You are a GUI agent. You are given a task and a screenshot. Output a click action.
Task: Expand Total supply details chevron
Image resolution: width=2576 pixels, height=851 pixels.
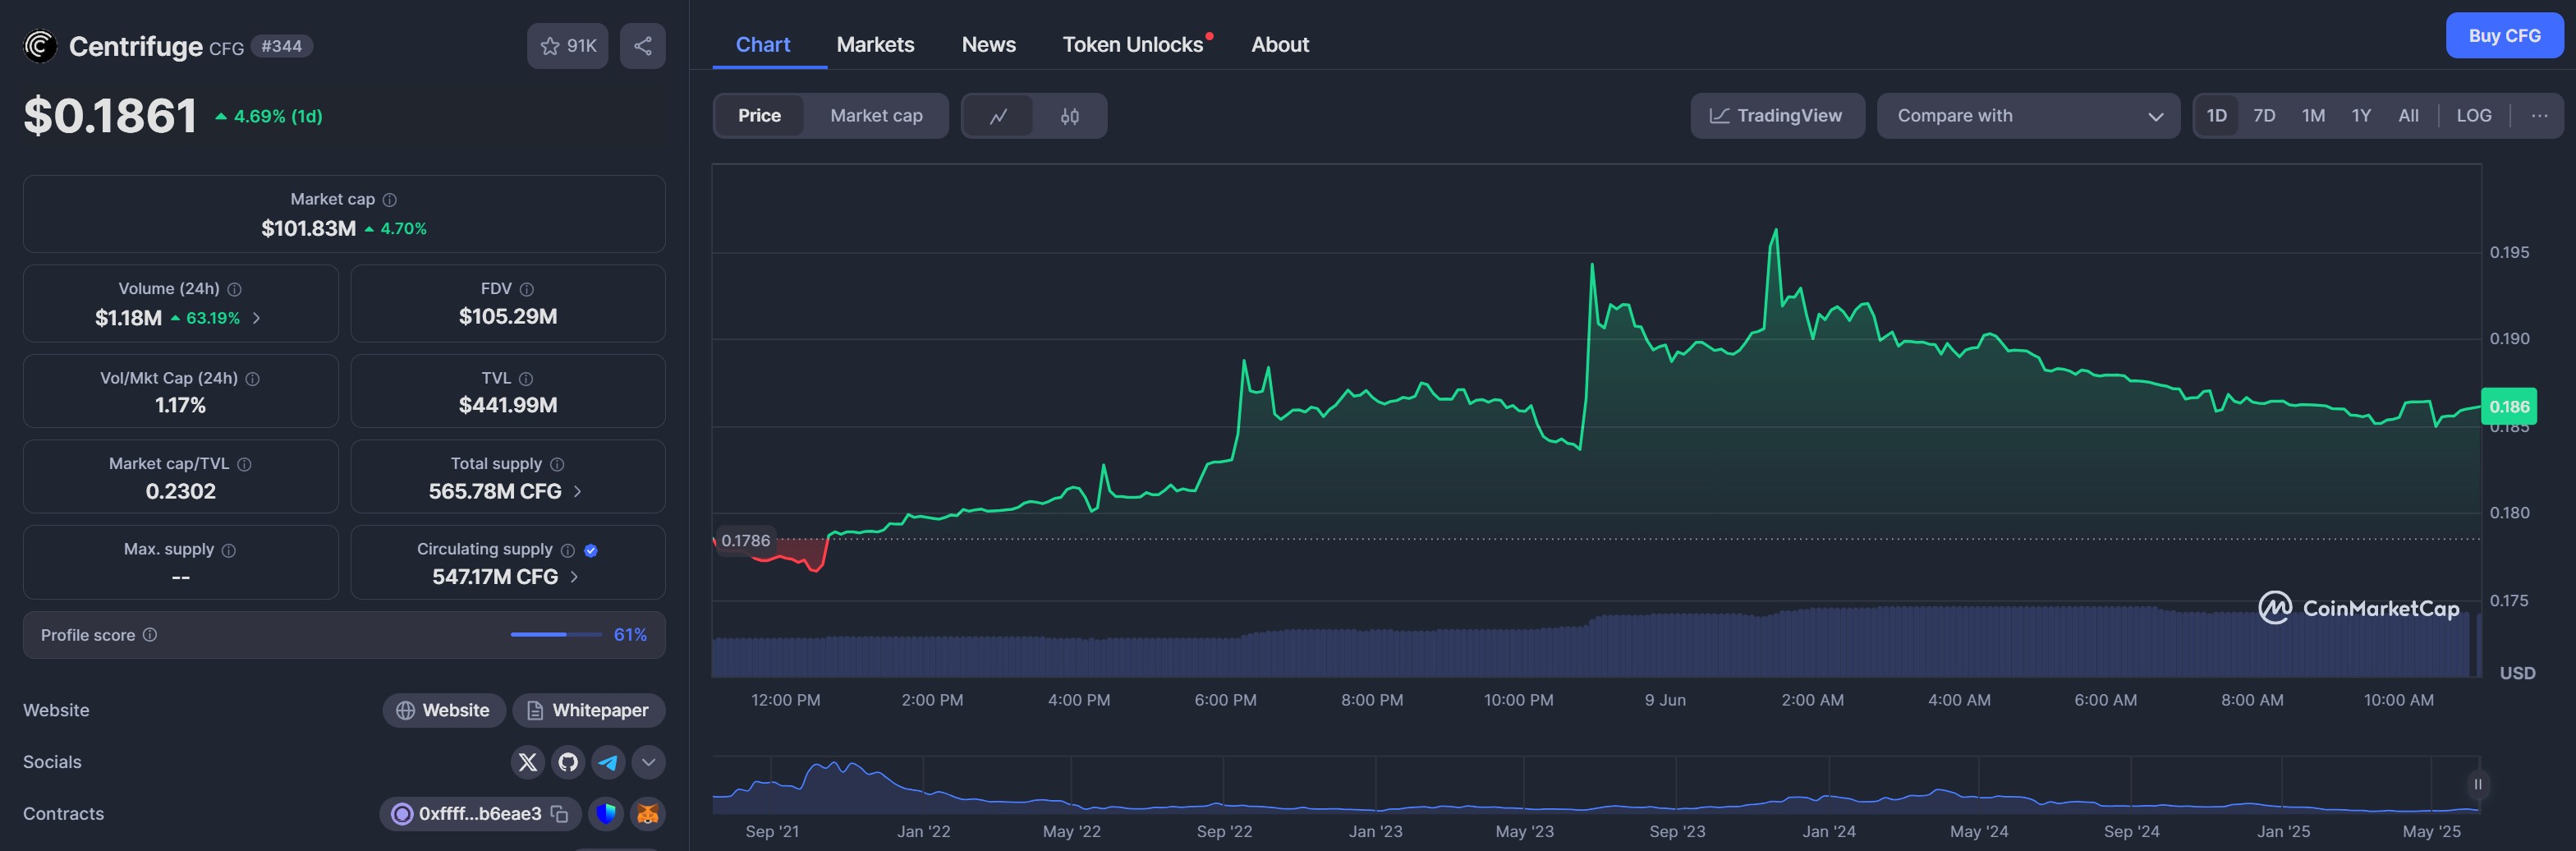pyautogui.click(x=577, y=492)
